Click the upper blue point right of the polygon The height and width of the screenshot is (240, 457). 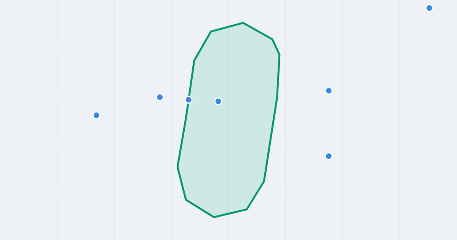click(x=329, y=91)
